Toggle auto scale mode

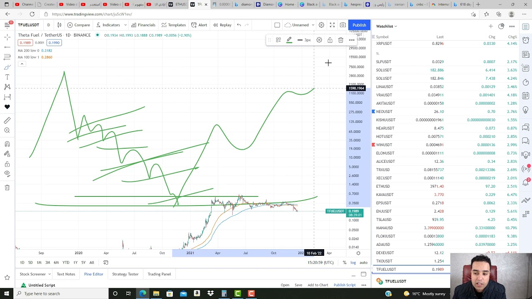point(363,262)
